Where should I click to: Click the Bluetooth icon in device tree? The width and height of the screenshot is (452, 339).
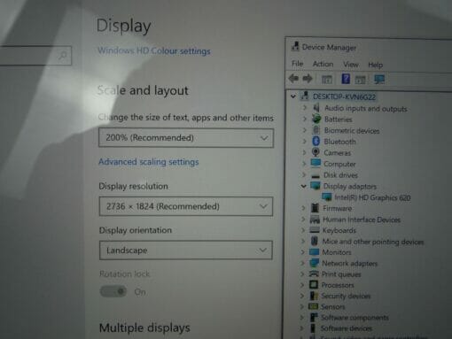click(316, 142)
